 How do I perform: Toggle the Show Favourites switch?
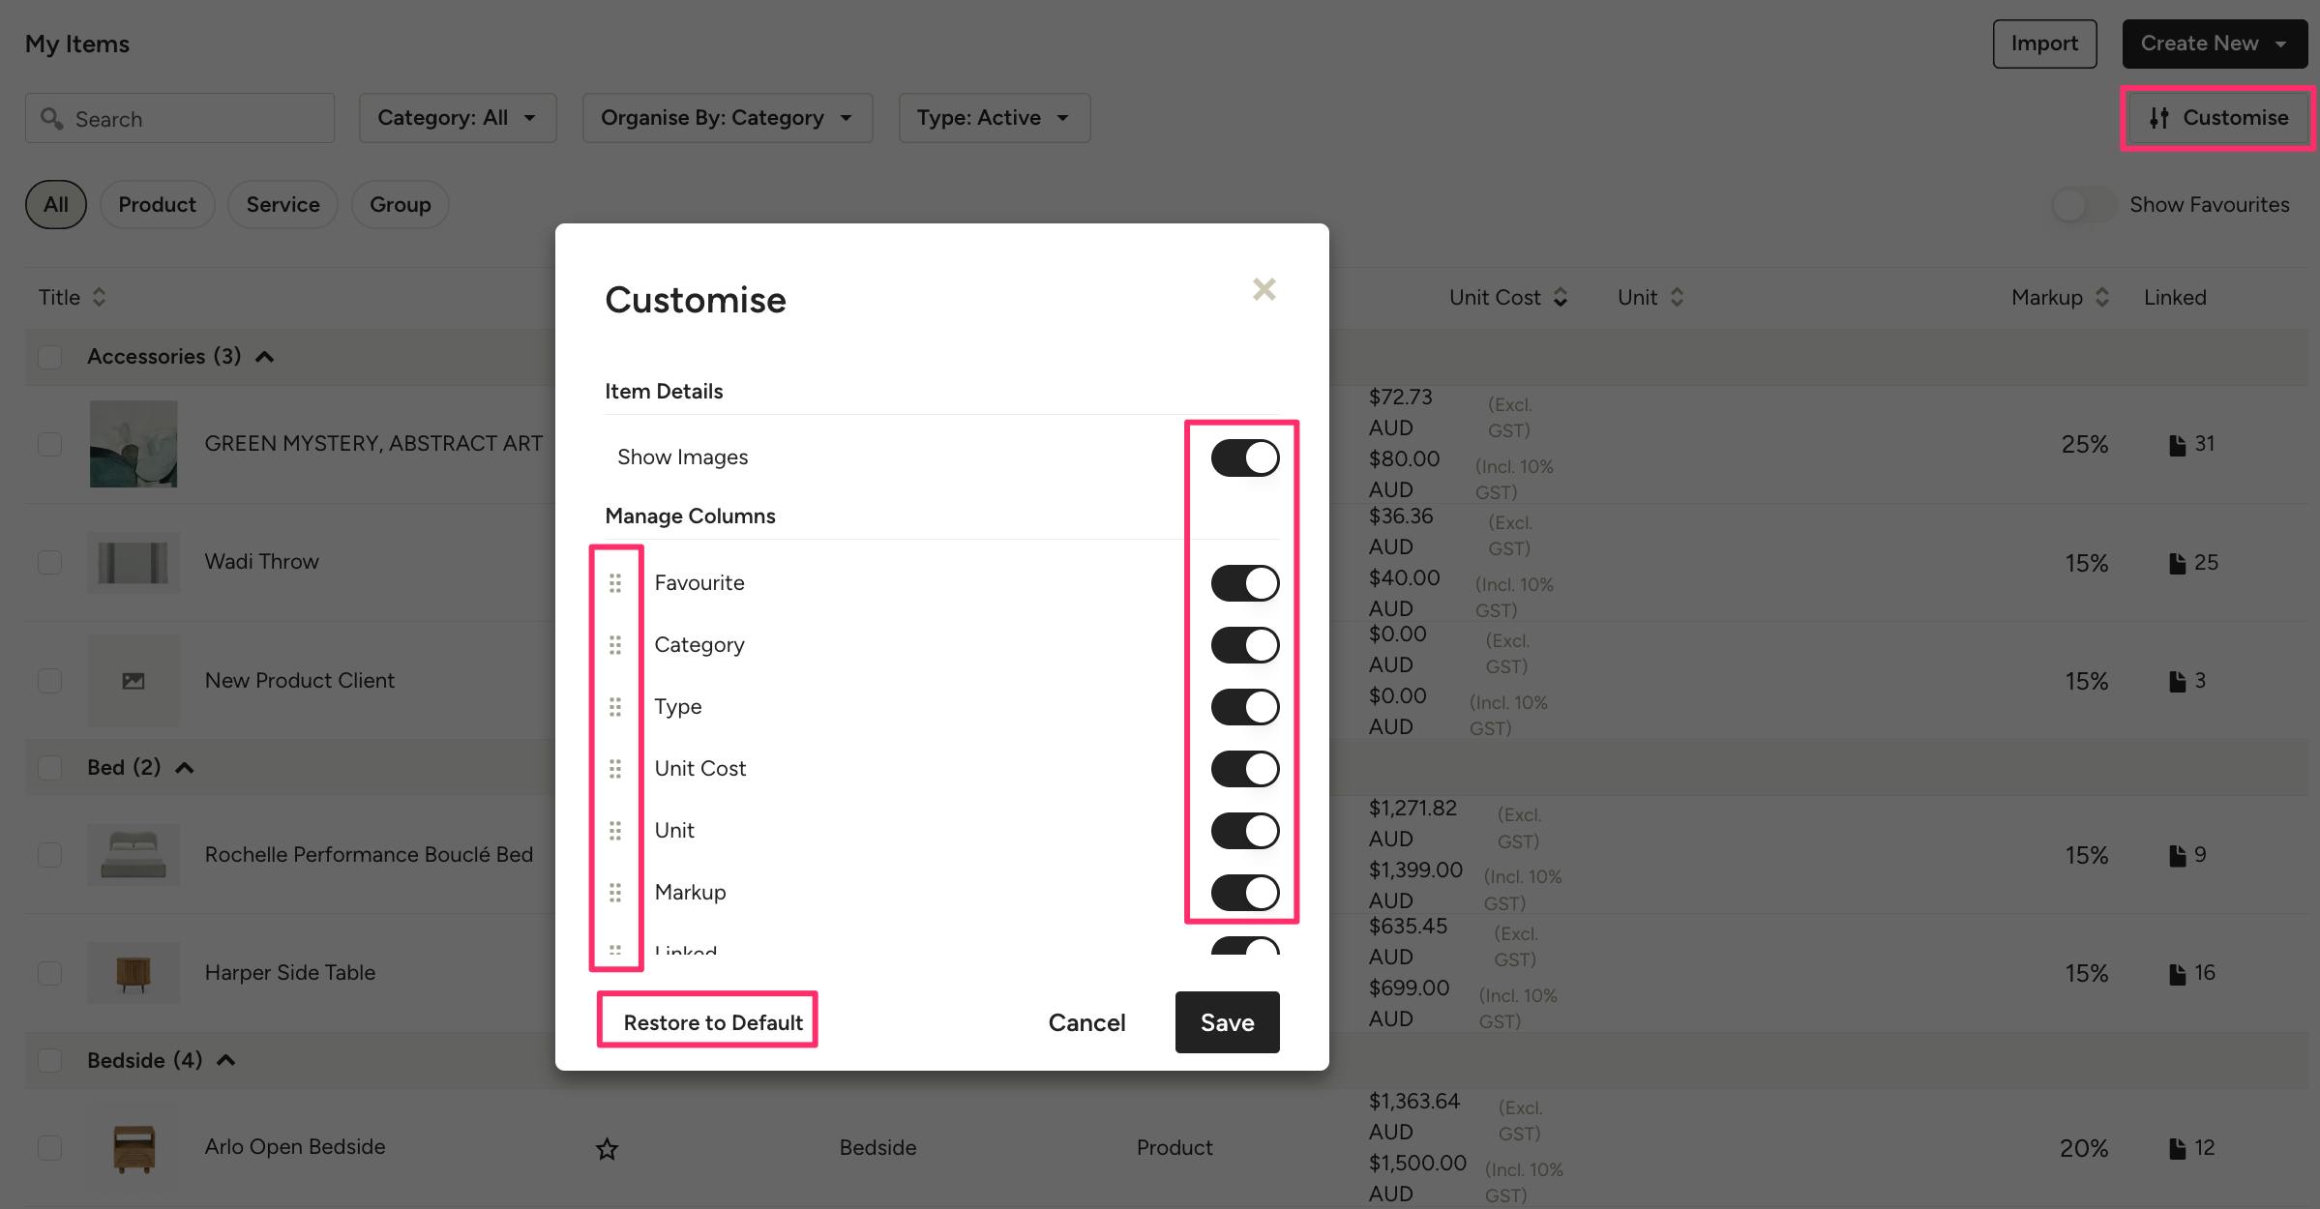pos(2083,205)
